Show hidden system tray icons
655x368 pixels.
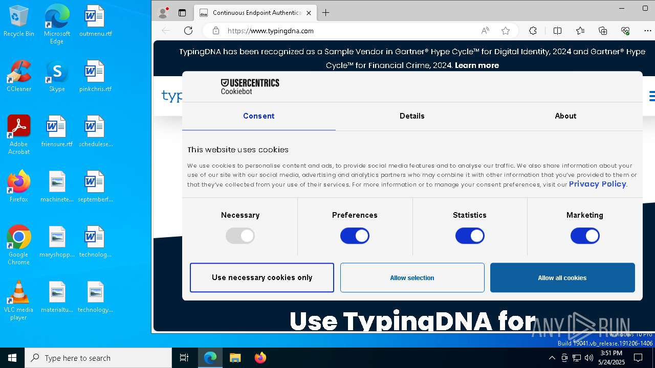click(552, 358)
